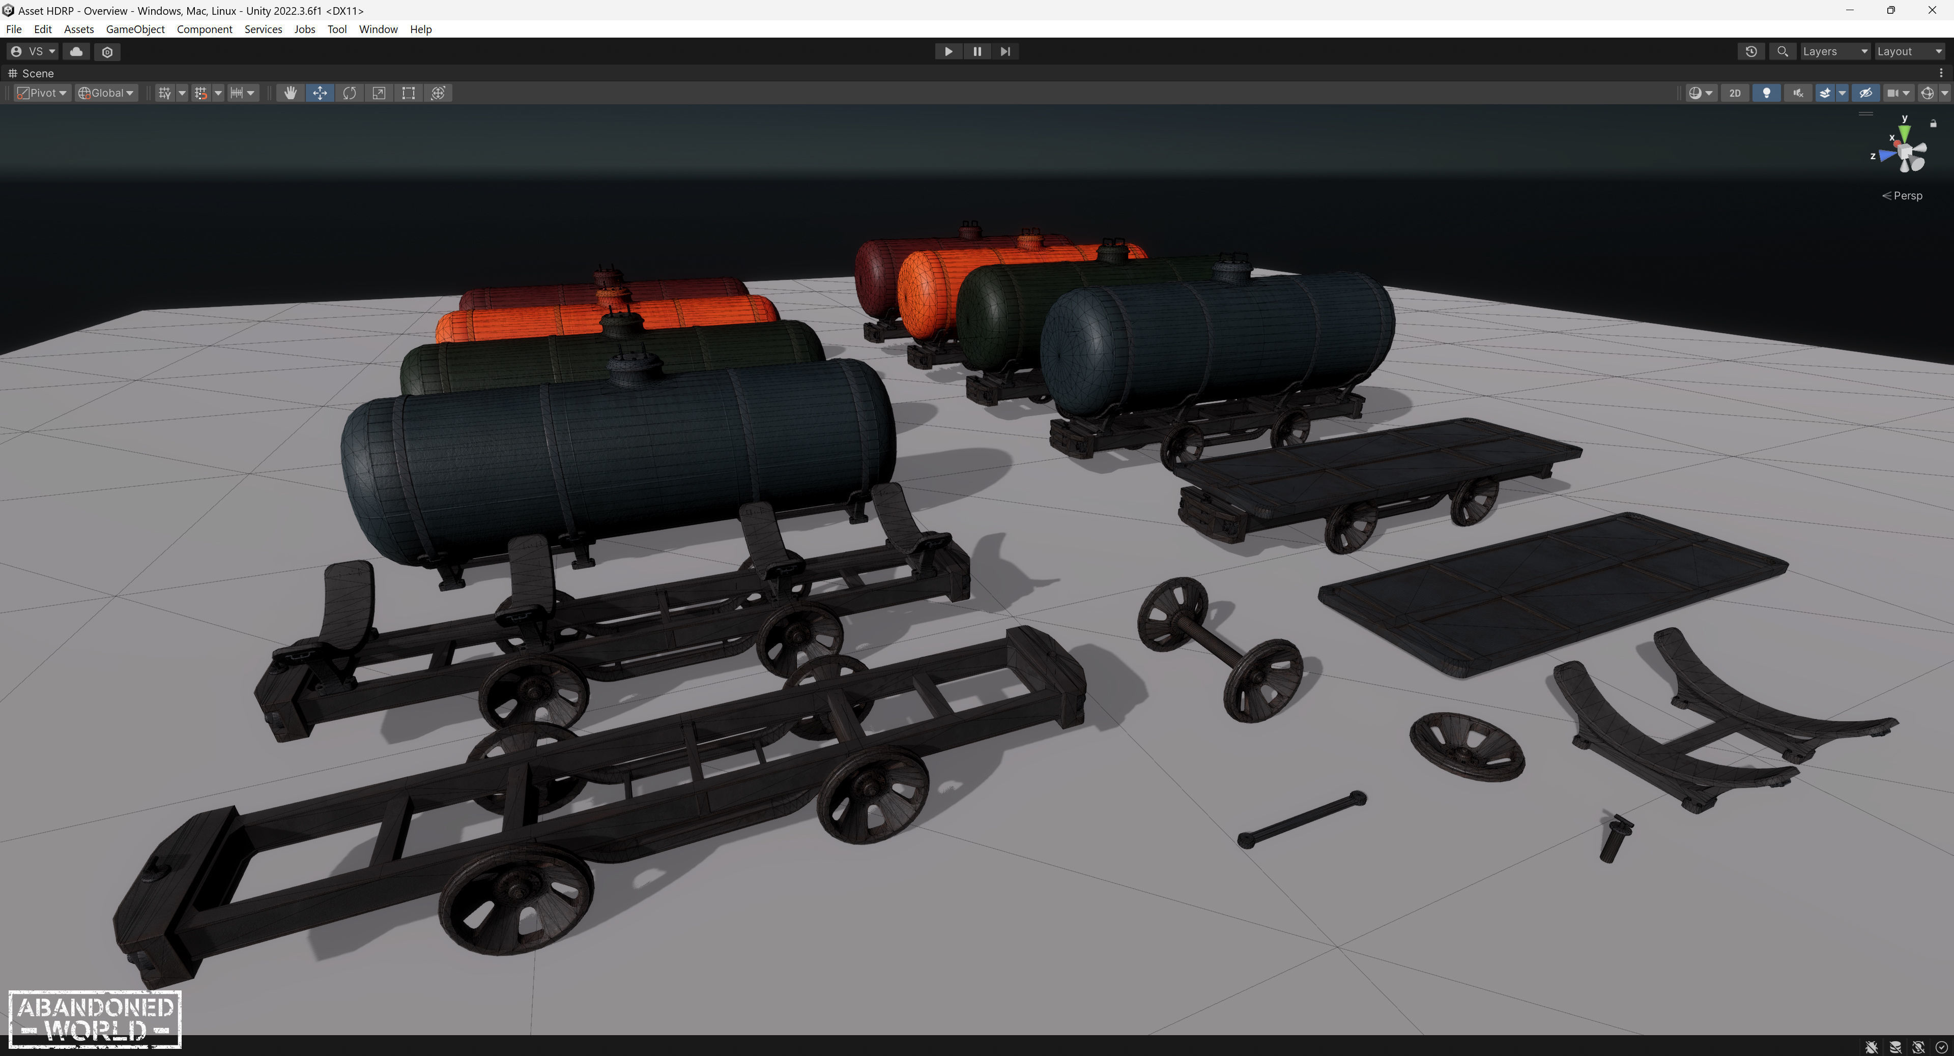Click the activity progress checkmark icon

pos(1941,1047)
